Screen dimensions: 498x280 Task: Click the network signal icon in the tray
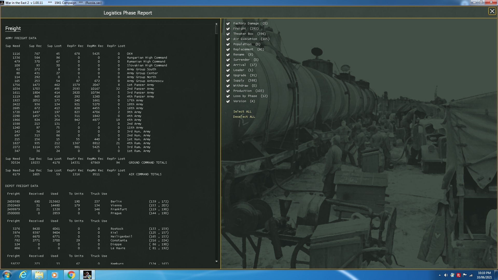(x=471, y=275)
